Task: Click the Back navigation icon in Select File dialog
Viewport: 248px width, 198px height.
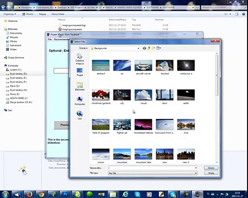Action: [144, 48]
